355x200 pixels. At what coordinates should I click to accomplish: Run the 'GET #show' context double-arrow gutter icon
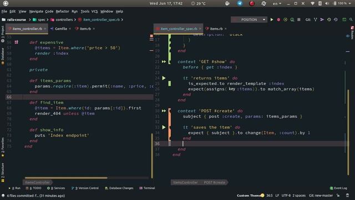coord(164,62)
